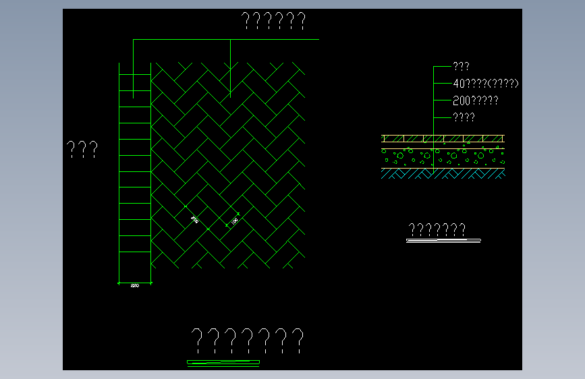Image resolution: width=585 pixels, height=379 pixels.
Task: Click the large '???????' title under paving plan
Action: tap(248, 341)
